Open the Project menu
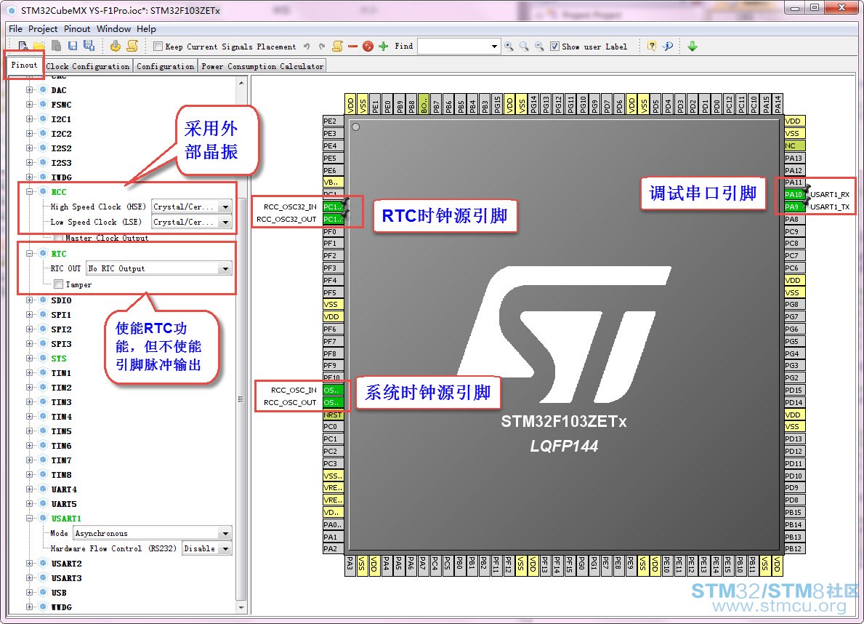 (x=43, y=28)
